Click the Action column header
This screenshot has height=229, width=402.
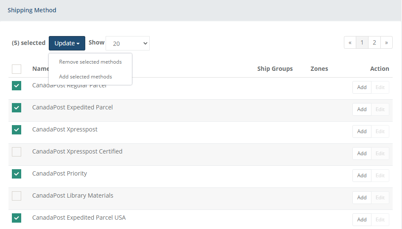380,69
